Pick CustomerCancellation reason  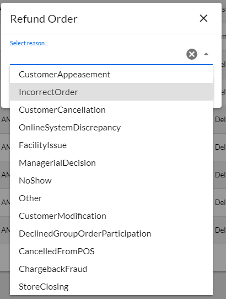click(111, 109)
